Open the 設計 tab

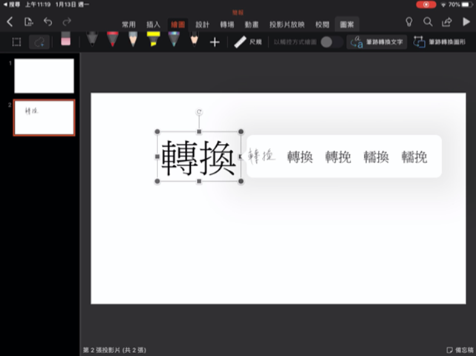(202, 24)
